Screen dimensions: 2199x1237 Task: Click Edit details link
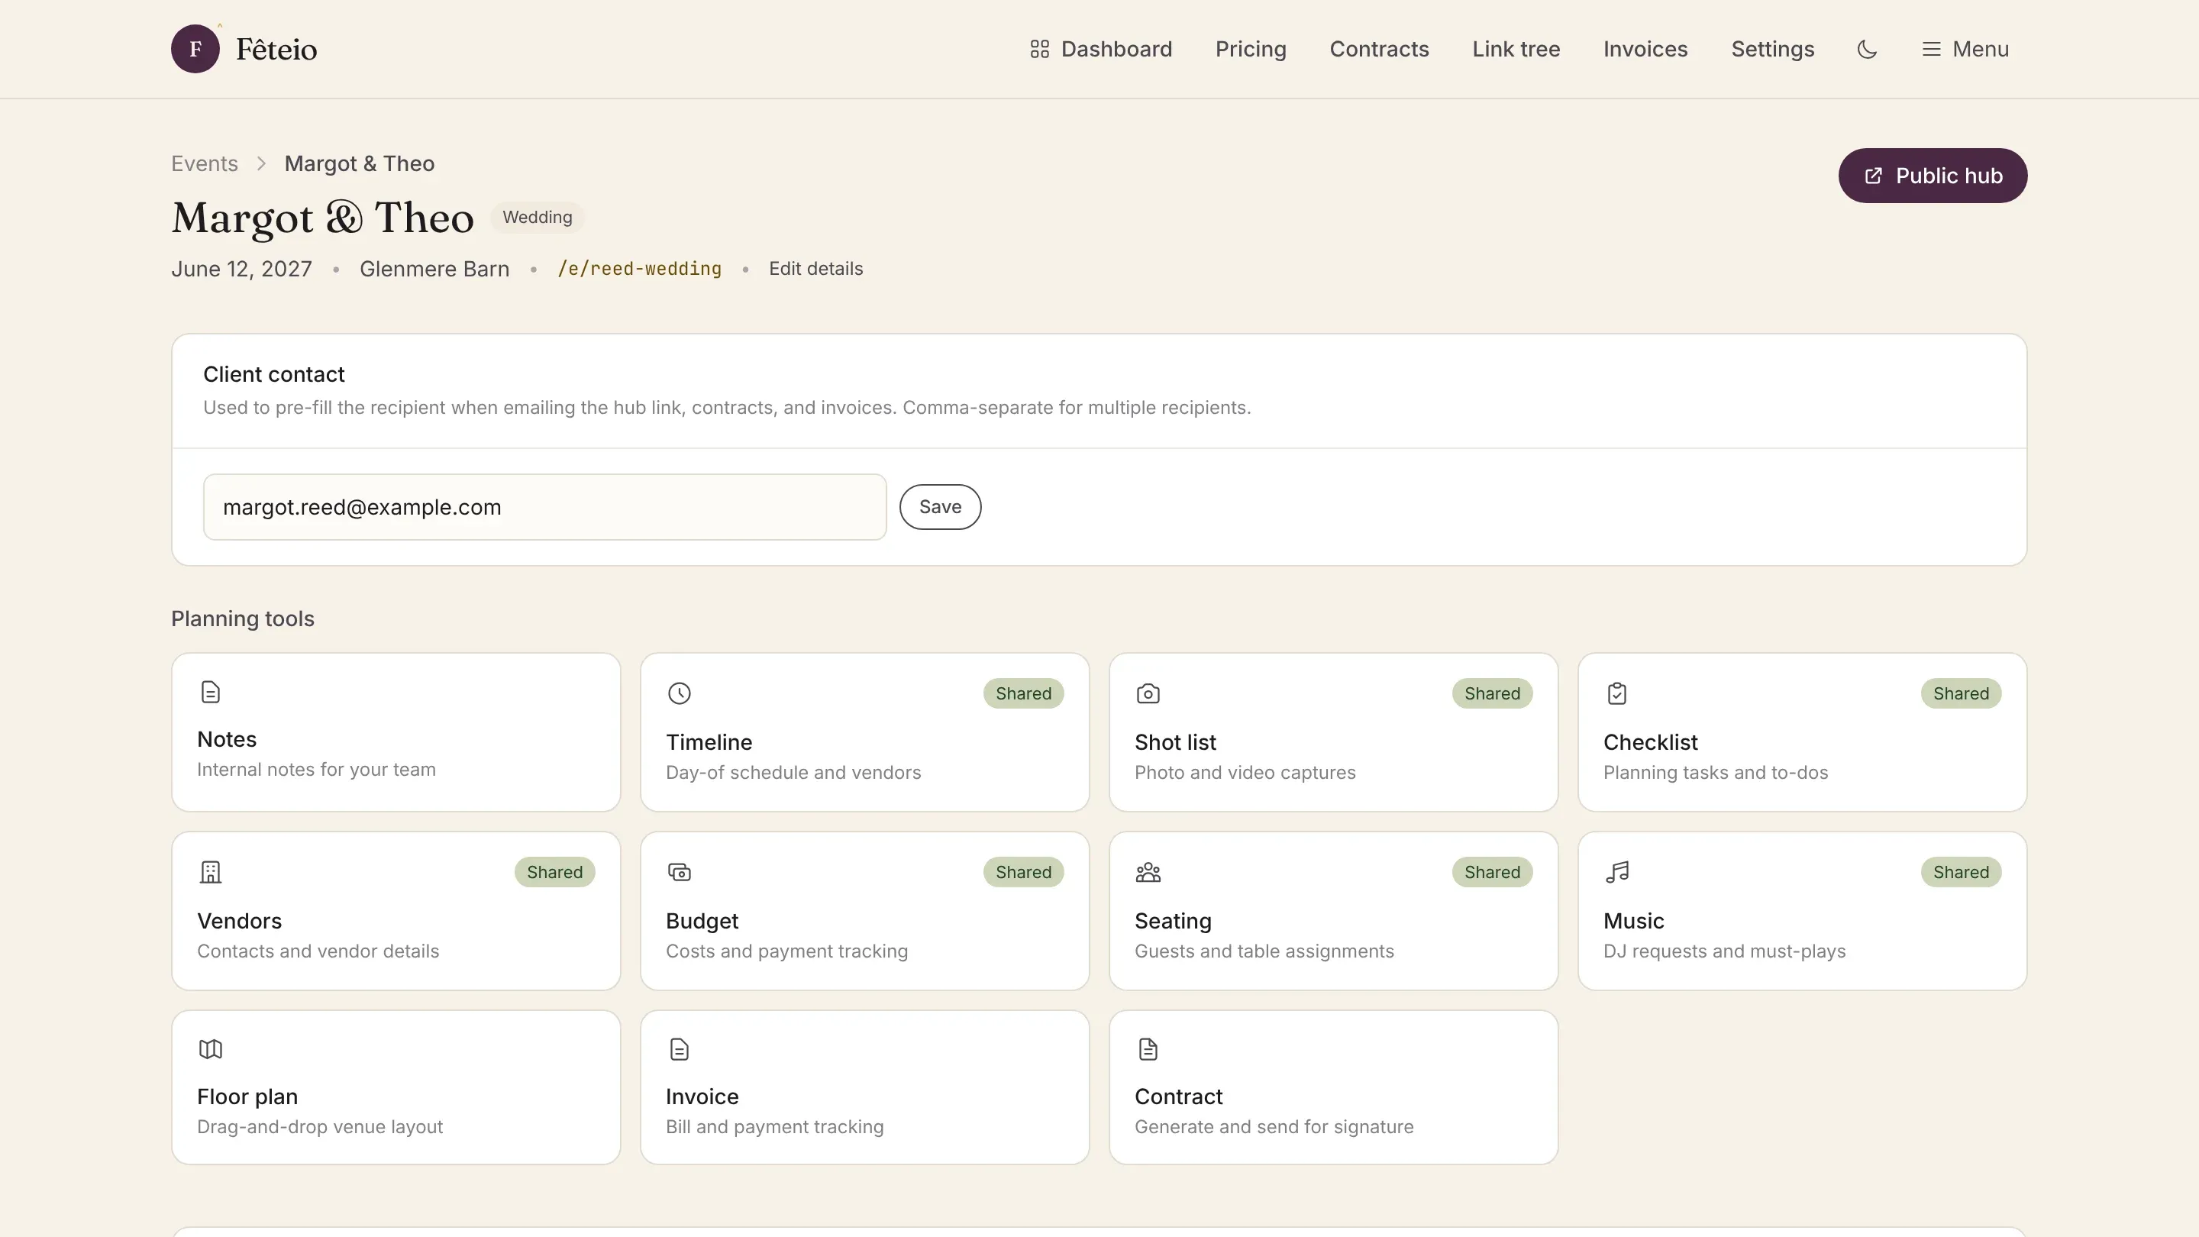[x=815, y=269]
